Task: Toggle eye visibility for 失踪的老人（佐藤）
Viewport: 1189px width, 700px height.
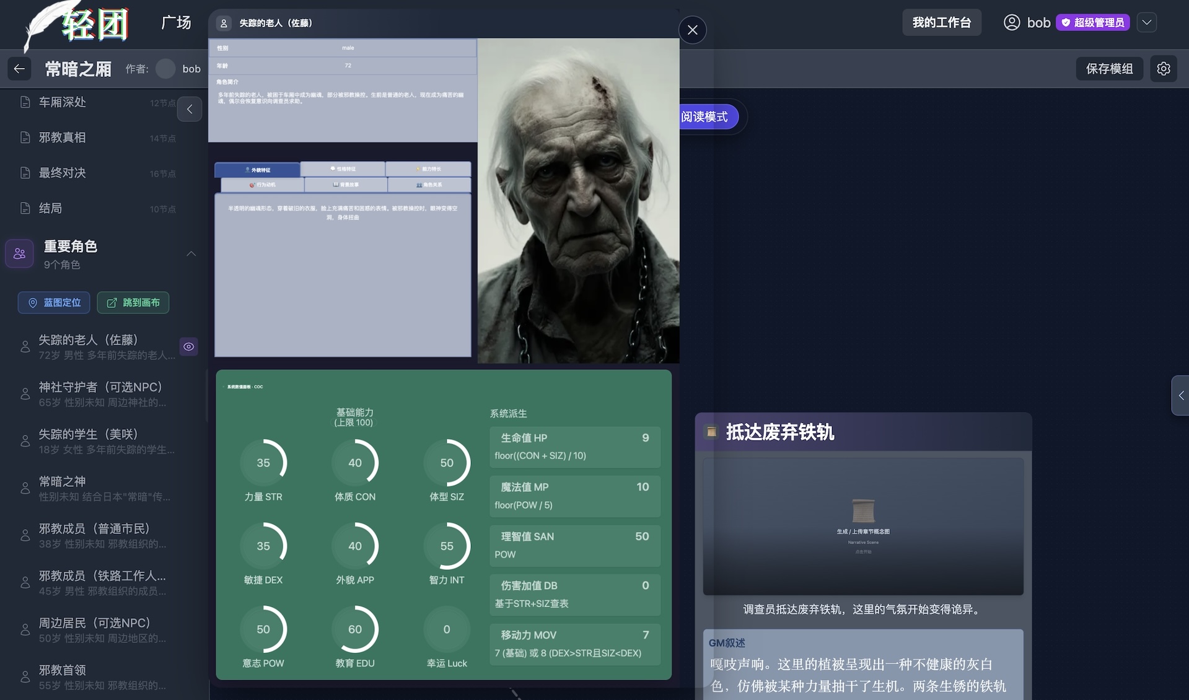Action: 188,347
